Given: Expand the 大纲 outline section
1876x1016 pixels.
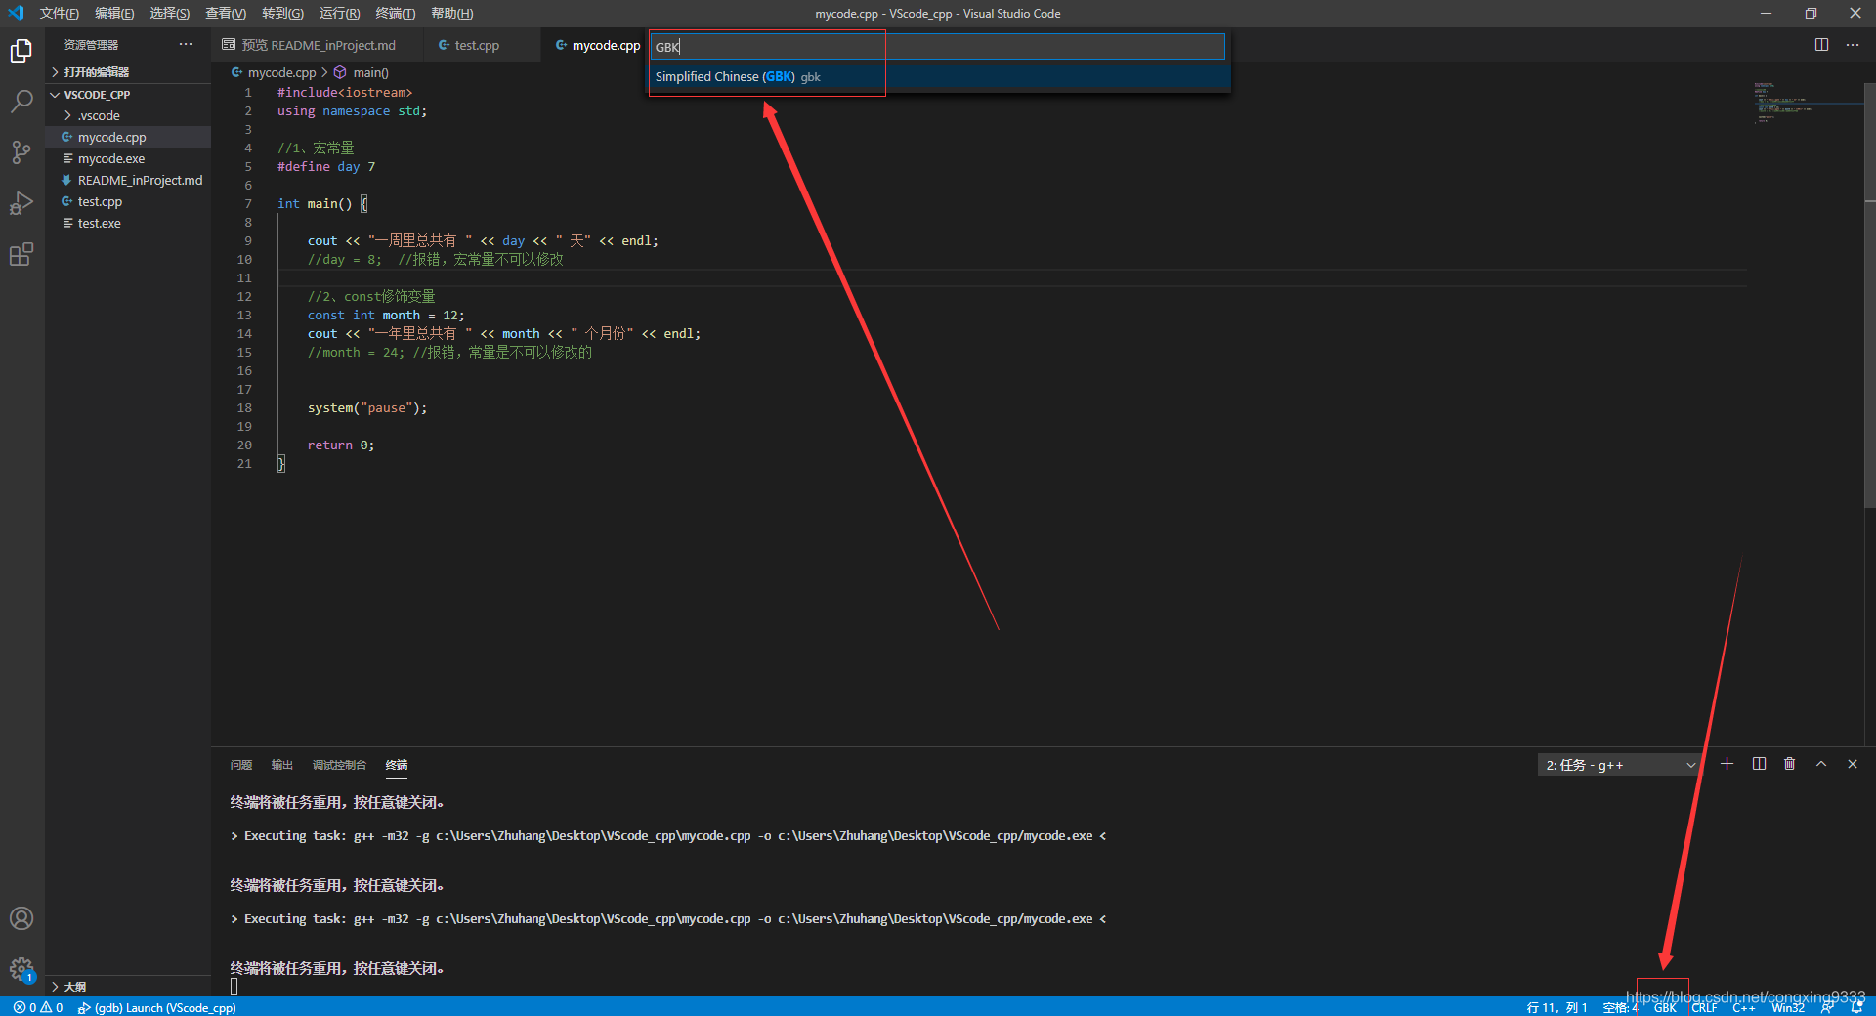Looking at the screenshot, I should pos(128,987).
